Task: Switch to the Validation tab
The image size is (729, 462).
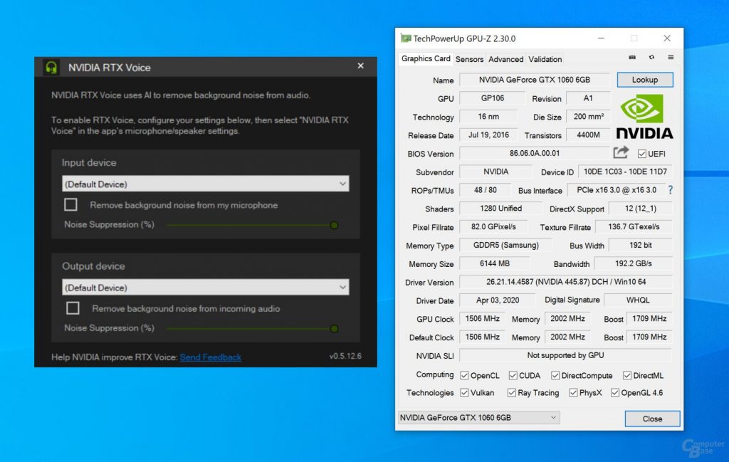Action: (545, 59)
